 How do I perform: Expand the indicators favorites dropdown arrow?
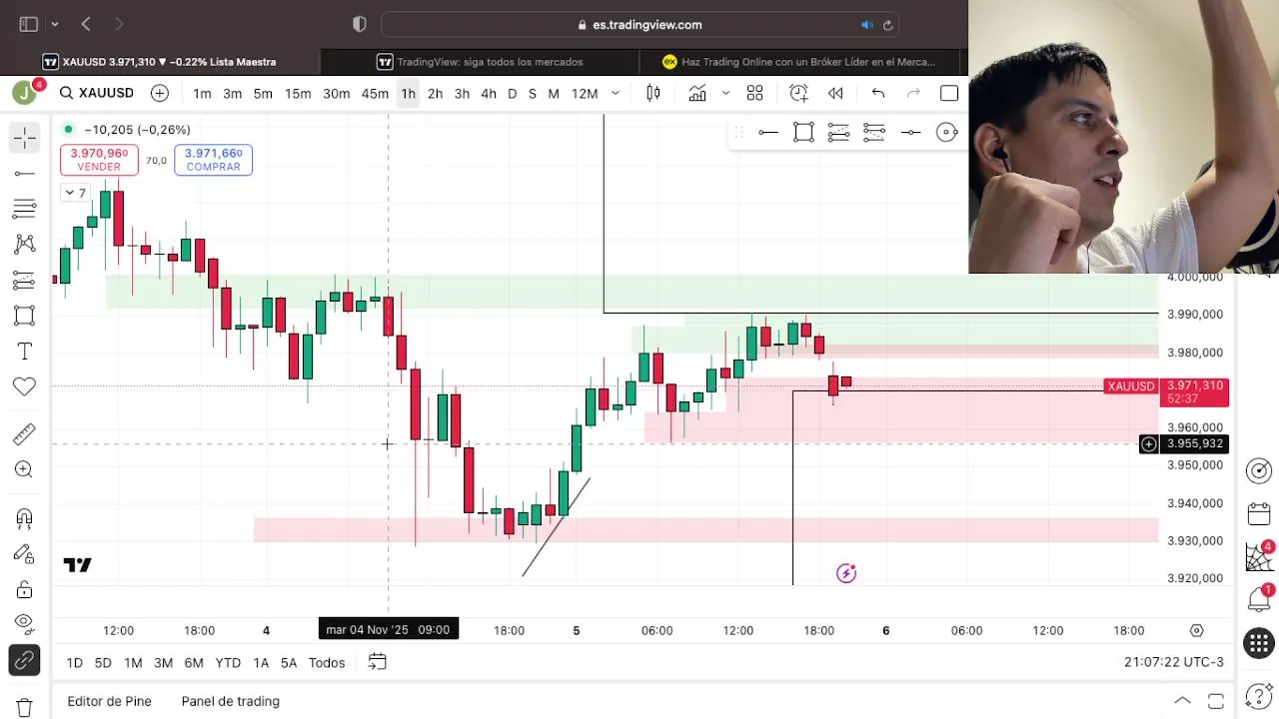click(725, 94)
